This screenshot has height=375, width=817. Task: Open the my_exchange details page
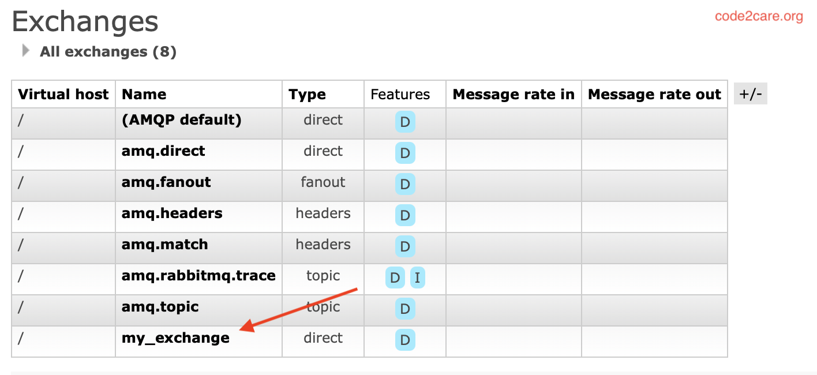(x=174, y=338)
